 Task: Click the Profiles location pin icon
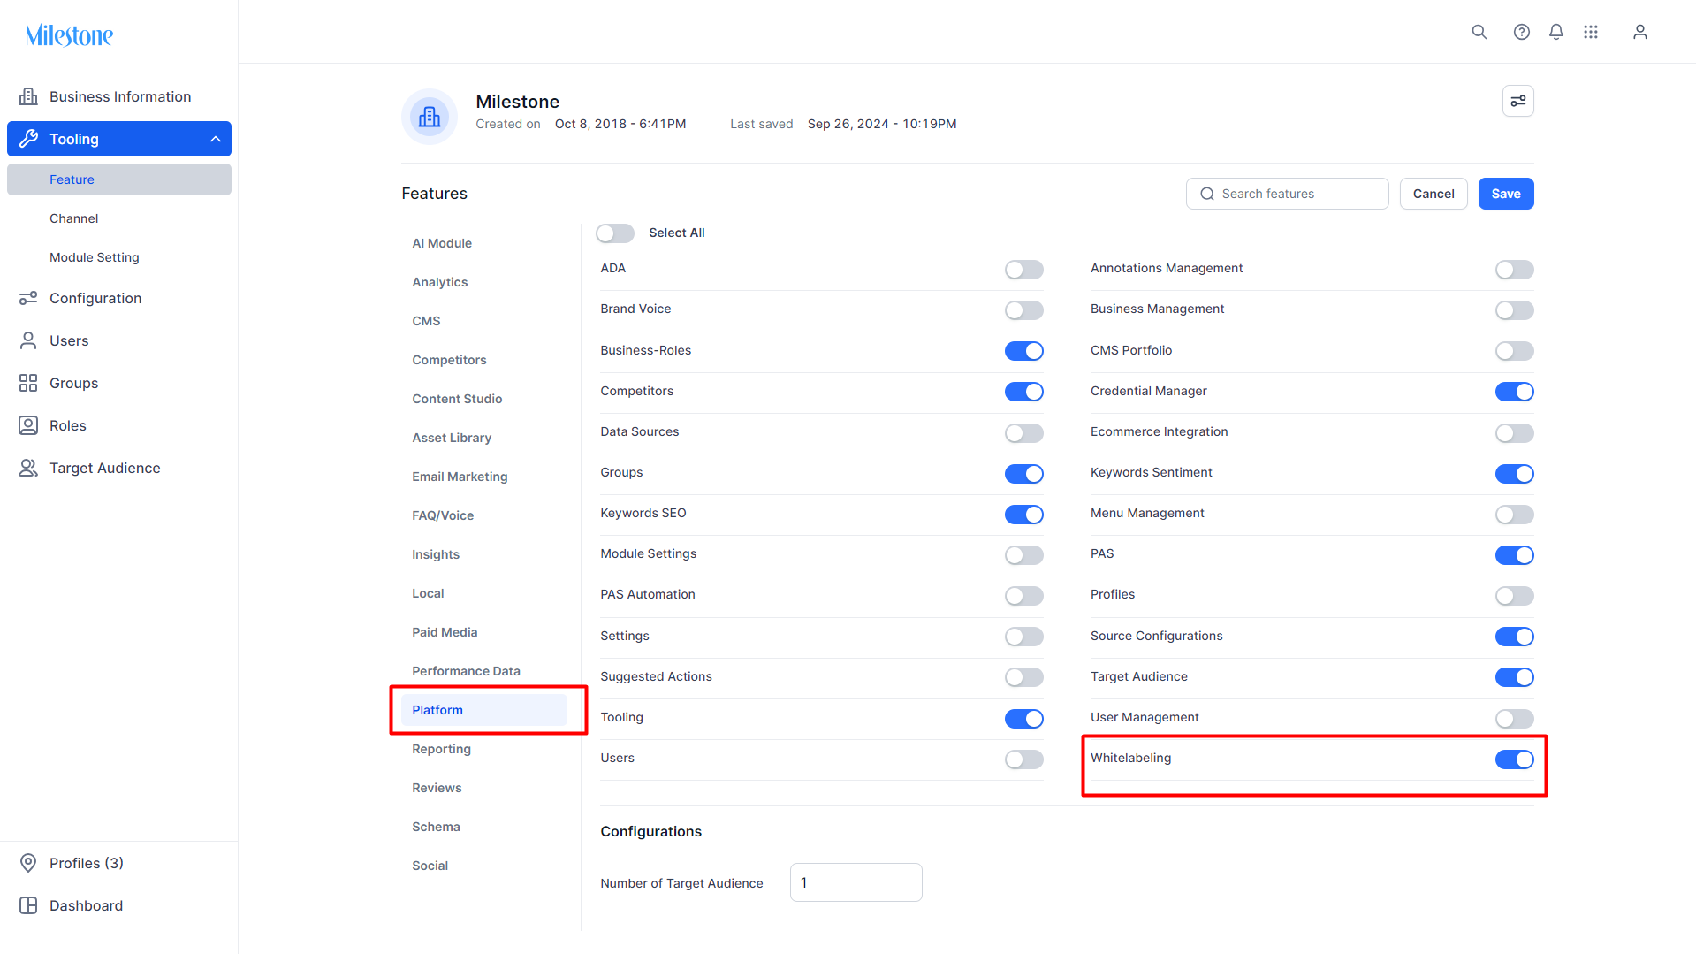(x=28, y=863)
